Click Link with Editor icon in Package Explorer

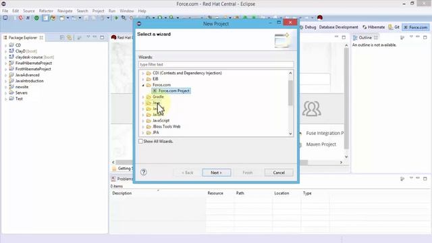[70, 38]
